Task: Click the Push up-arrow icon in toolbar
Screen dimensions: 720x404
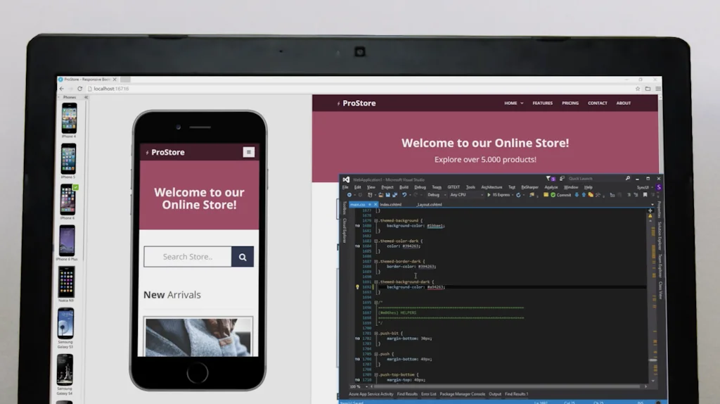Action: (584, 195)
